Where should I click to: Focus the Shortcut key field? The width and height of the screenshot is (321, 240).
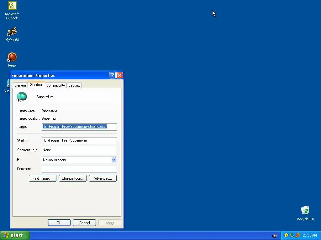coord(79,150)
